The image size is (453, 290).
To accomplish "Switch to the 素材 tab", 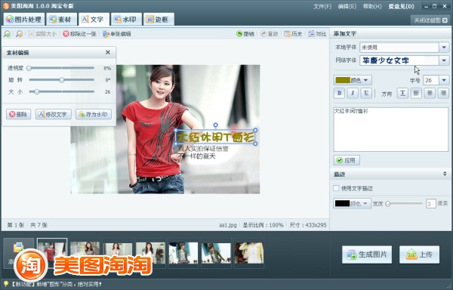I will coord(62,20).
